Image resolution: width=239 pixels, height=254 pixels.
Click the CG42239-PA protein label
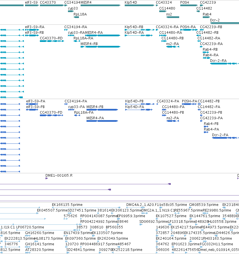coord(211,118)
